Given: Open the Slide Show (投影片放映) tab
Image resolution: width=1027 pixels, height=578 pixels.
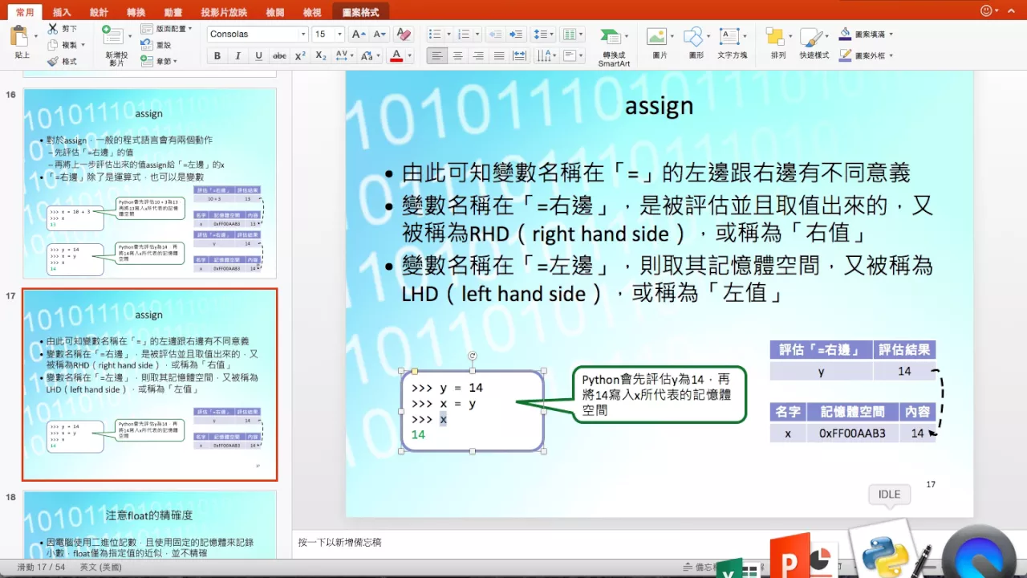Looking at the screenshot, I should coord(224,12).
